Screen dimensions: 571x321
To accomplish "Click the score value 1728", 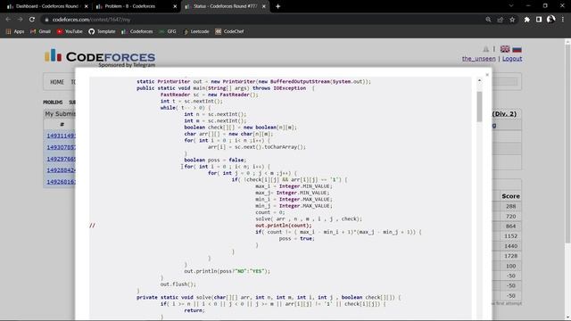I will (510, 256).
